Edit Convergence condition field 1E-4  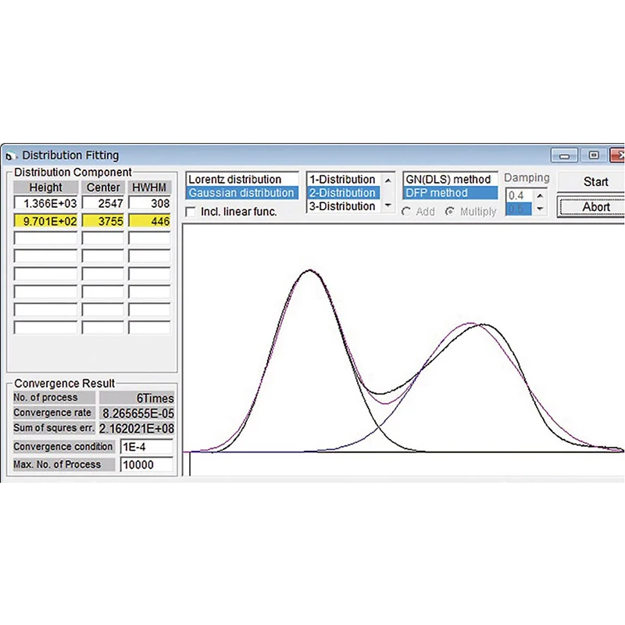[147, 447]
